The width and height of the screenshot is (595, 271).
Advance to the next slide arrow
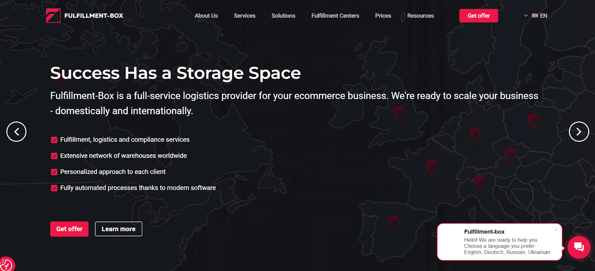tap(579, 132)
